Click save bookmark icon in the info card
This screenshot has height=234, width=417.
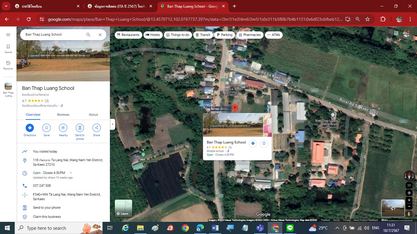[x=264, y=144]
